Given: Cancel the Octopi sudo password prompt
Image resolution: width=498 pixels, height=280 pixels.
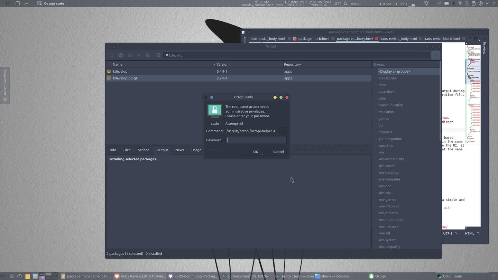Looking at the screenshot, I should (x=276, y=152).
